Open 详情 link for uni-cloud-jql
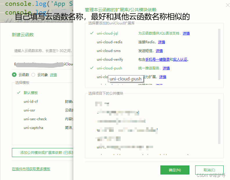Viewport: 230px width, 180px height. pos(186,33)
